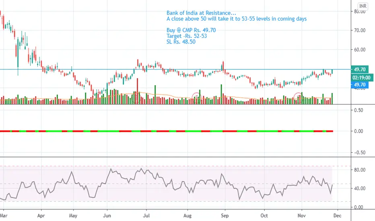375x221 pixels.
Task: Click the 70.00 price scale label
Action: point(360,31)
